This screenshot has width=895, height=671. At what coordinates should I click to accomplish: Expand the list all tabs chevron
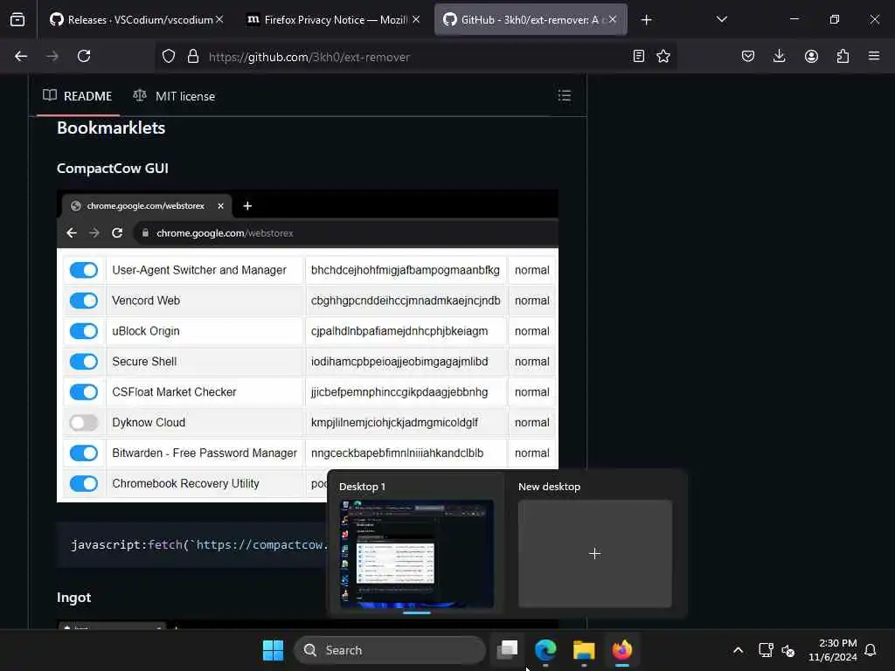pyautogui.click(x=721, y=19)
